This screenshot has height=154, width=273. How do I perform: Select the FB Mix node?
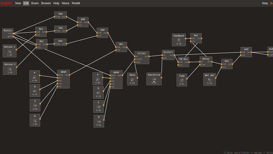[x=183, y=59]
